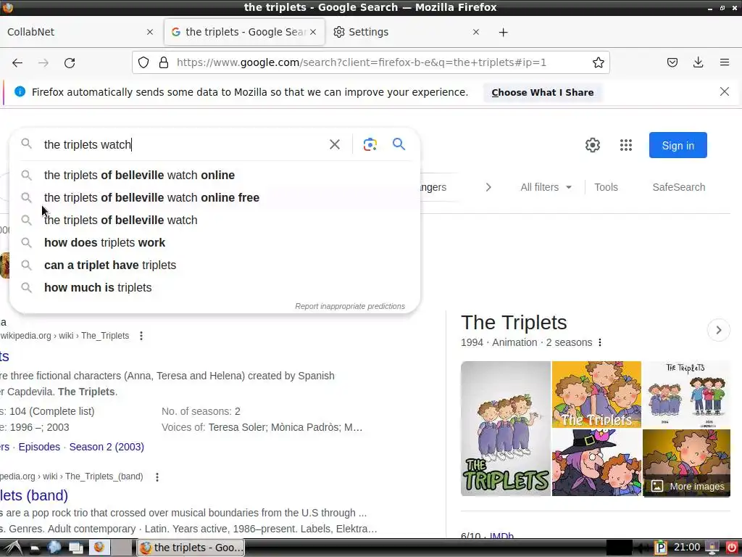Reload the current page
This screenshot has height=557, width=742.
(x=70, y=62)
